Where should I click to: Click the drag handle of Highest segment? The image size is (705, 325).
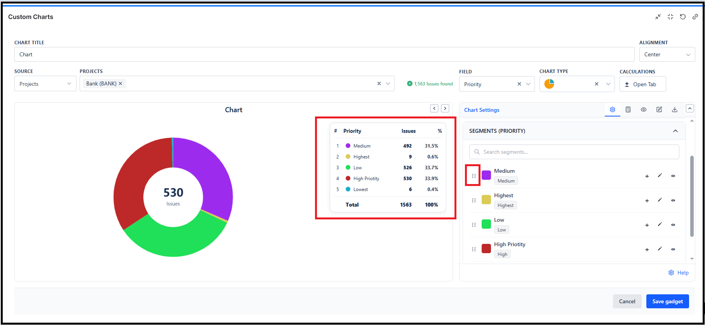[x=474, y=200]
